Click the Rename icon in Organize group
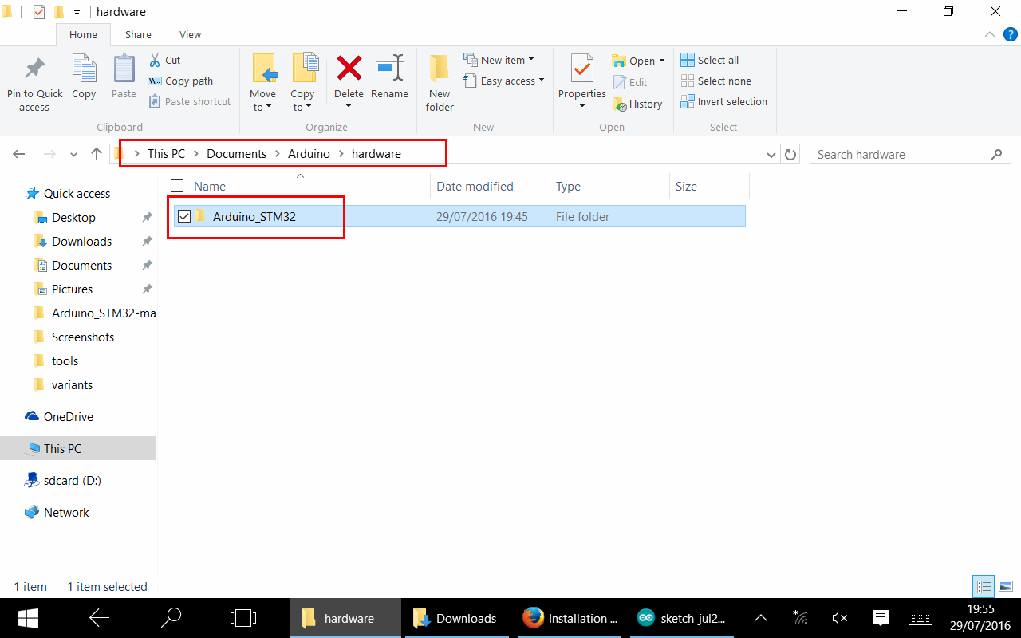The image size is (1021, 638). [x=389, y=69]
